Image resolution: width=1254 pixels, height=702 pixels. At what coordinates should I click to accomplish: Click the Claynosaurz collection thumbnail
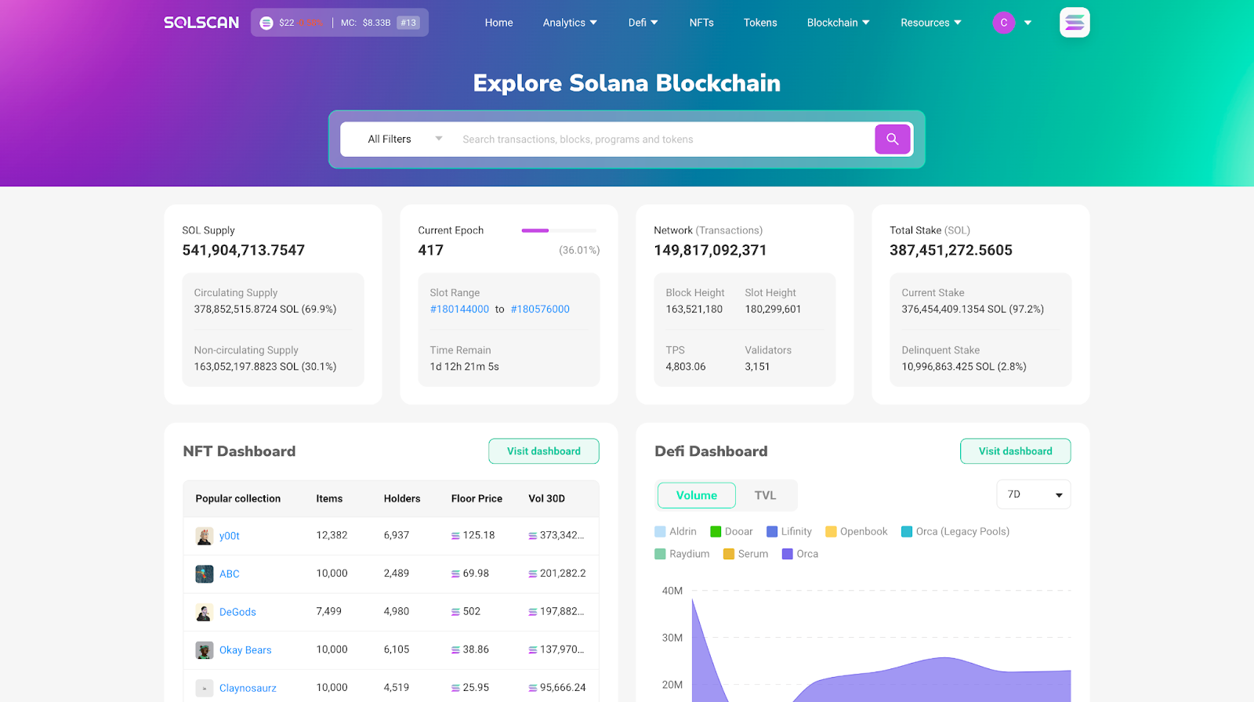click(x=204, y=688)
